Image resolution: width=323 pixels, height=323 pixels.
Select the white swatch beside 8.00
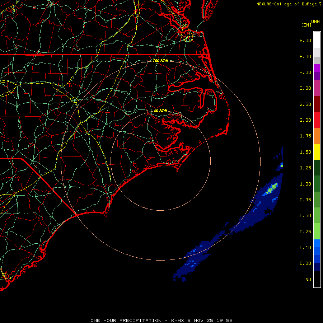tap(317, 40)
